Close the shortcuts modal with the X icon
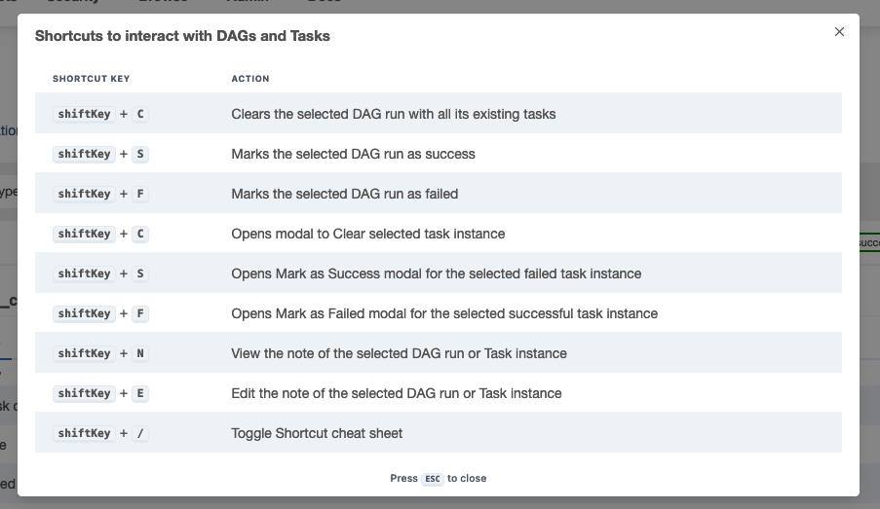 click(x=839, y=32)
